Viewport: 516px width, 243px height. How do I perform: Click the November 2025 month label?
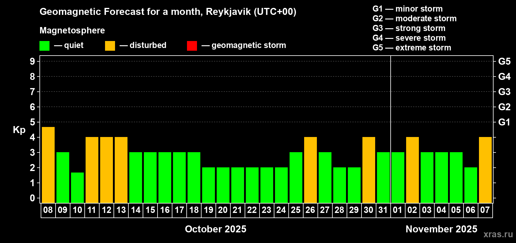[442, 229]
